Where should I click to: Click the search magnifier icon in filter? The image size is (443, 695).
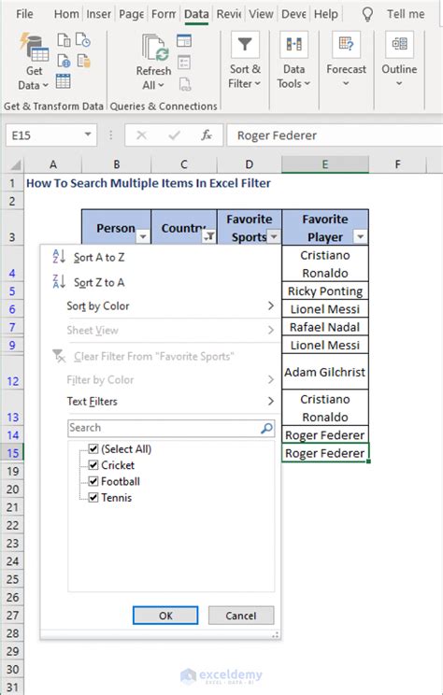266,428
